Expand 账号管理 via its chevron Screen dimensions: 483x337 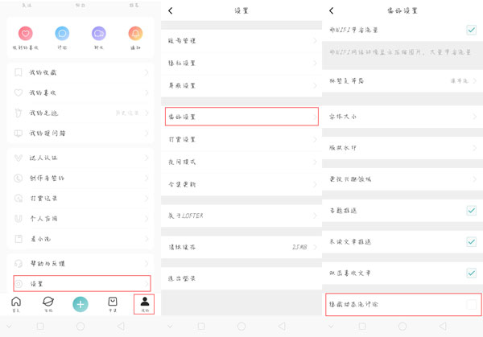point(314,40)
